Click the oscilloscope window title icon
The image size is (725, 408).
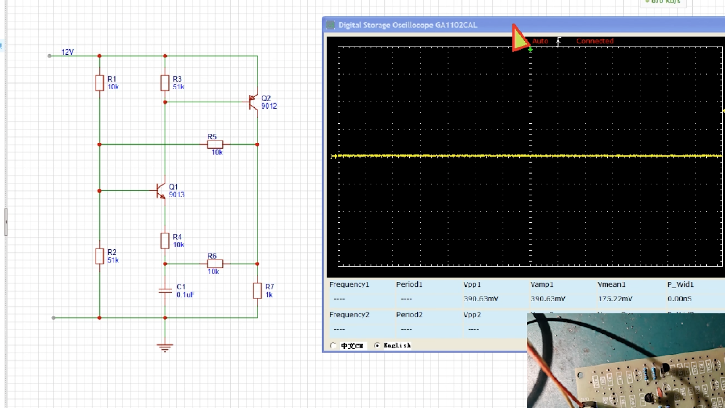(330, 25)
